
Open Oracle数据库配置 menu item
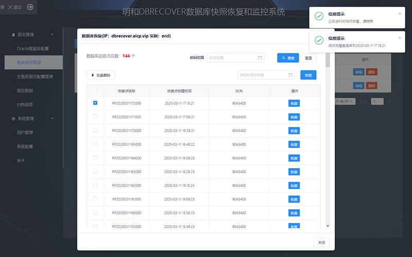click(33, 48)
